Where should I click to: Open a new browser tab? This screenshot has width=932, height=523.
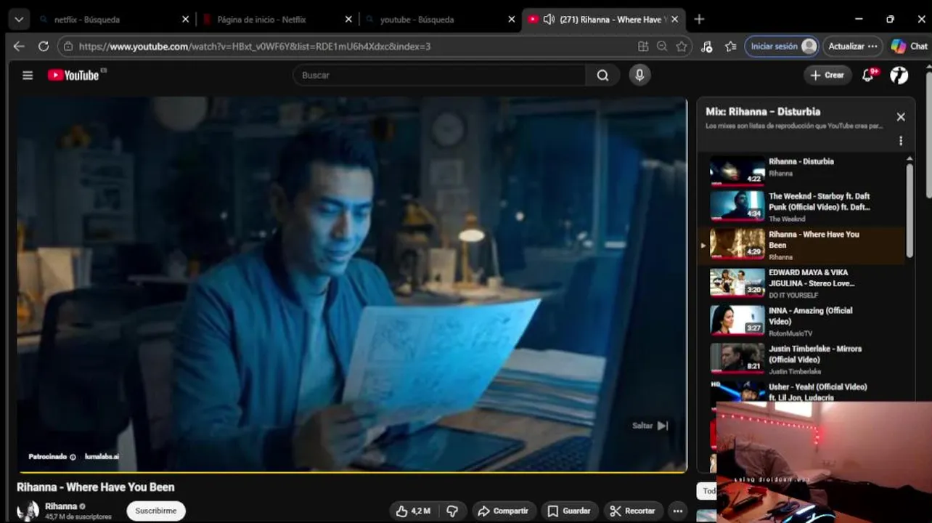699,20
